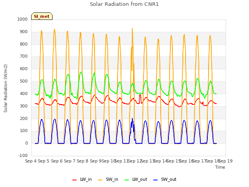Click the orange SW_in legend color marker
The width and height of the screenshot is (249, 187).
pos(100,180)
